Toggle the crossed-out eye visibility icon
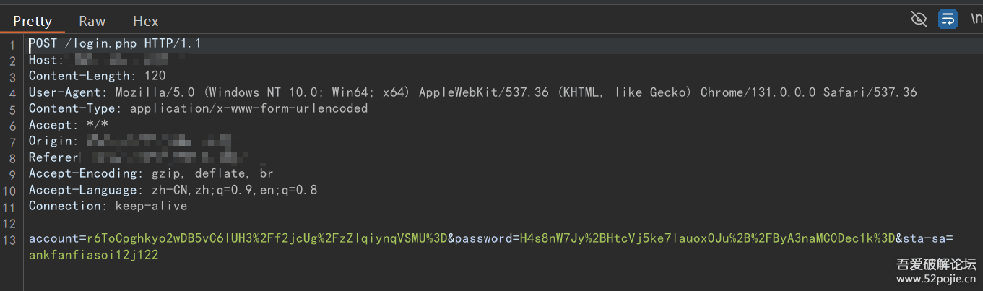Image resolution: width=983 pixels, height=291 pixels. pos(919,19)
